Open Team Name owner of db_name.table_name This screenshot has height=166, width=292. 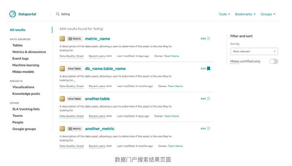pos(175,86)
